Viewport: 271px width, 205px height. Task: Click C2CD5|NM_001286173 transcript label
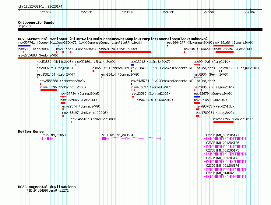[223, 158]
